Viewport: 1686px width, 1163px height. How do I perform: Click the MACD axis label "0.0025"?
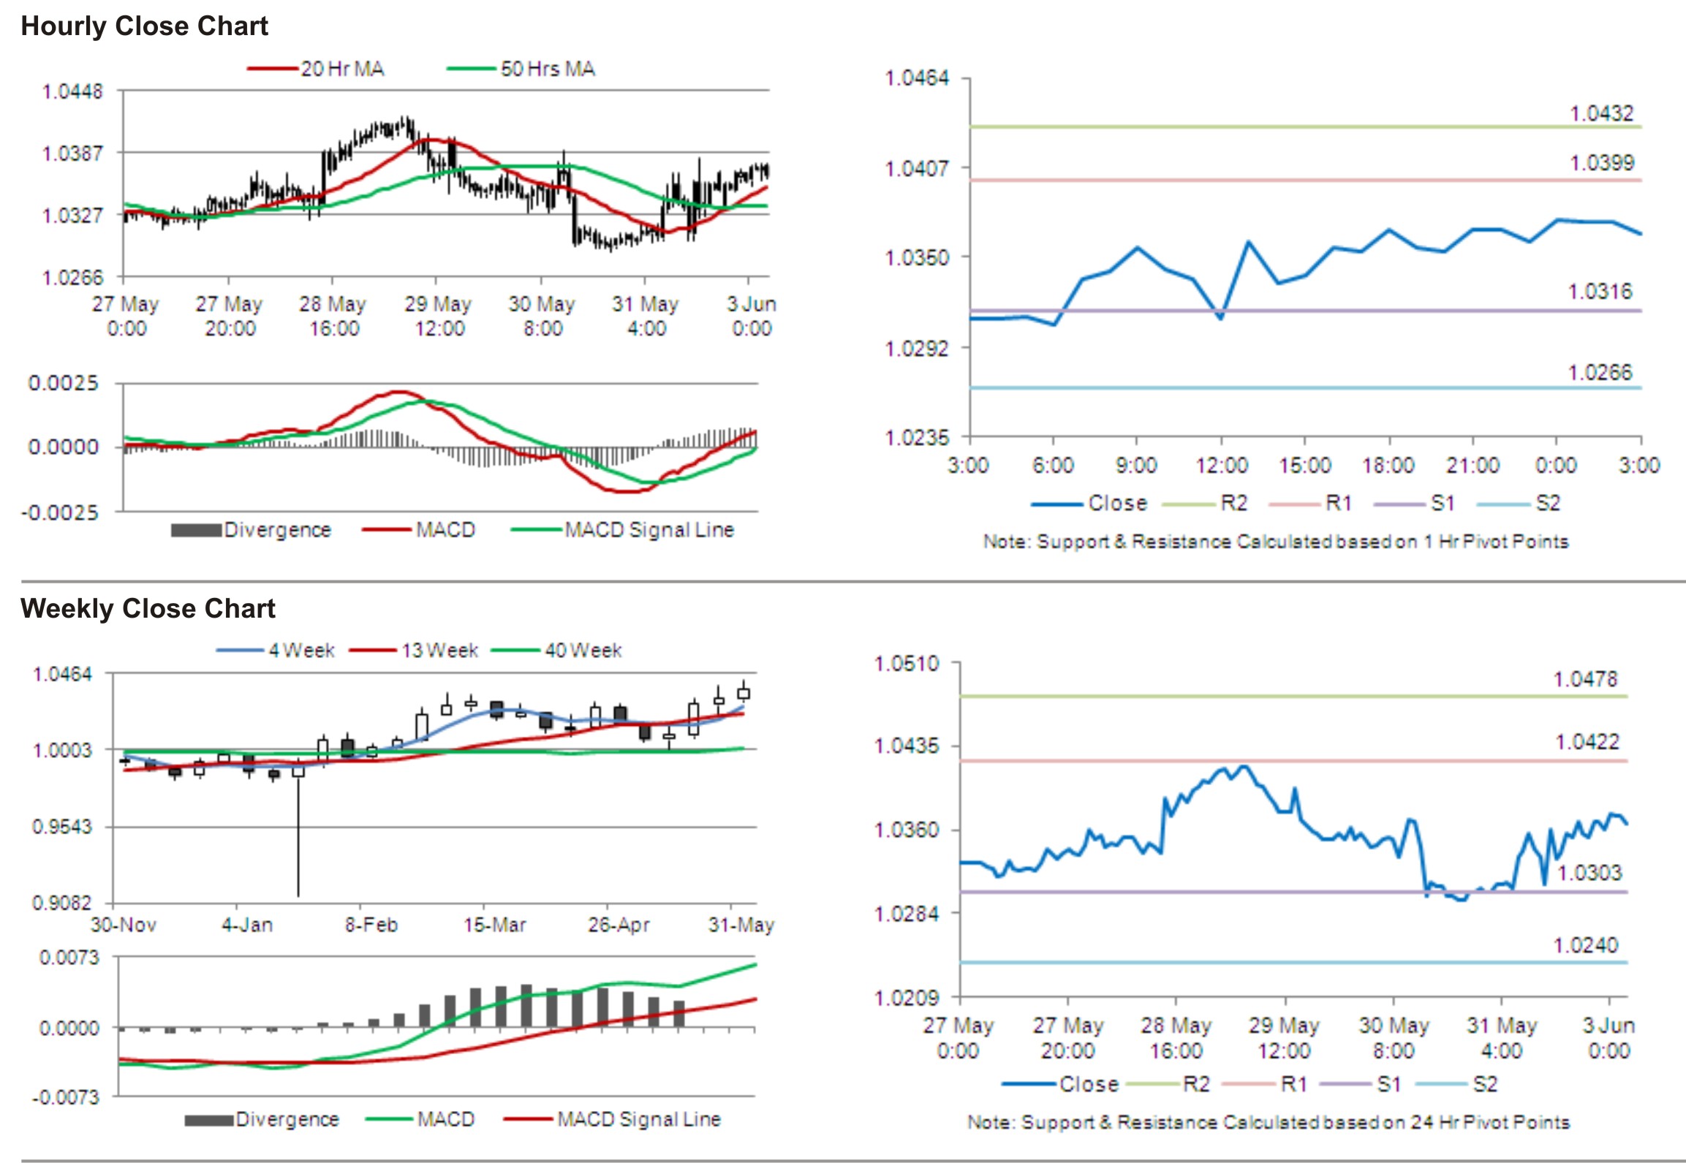pyautogui.click(x=63, y=383)
